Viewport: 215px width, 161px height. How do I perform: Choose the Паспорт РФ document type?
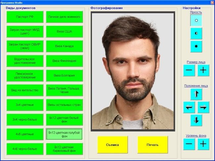click(x=25, y=17)
